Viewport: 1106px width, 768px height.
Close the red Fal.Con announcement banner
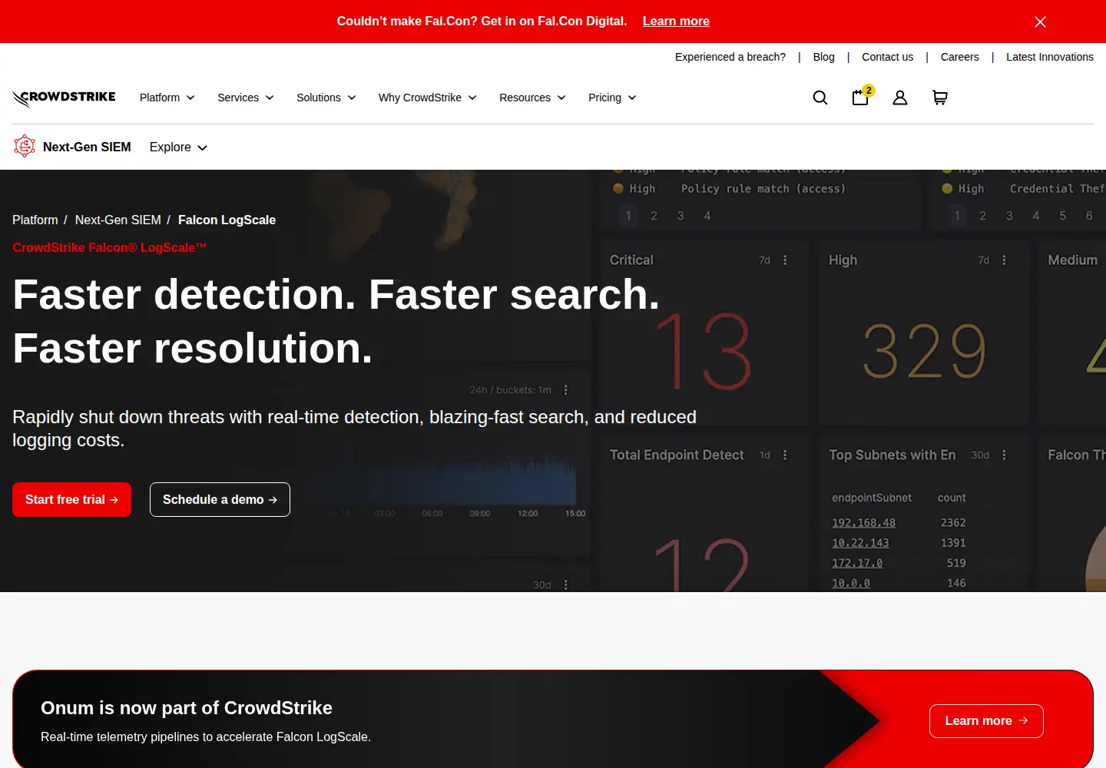pyautogui.click(x=1040, y=22)
